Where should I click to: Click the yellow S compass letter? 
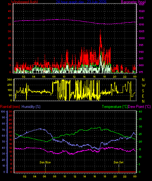pyautogui.click(x=143, y=91)
